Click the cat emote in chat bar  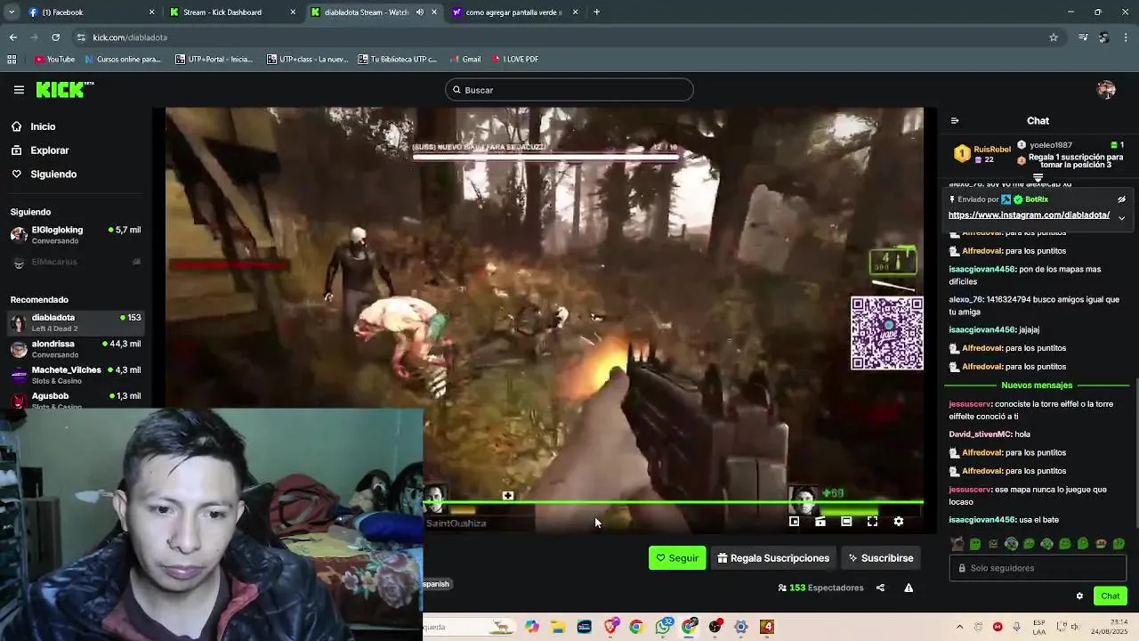click(x=957, y=544)
